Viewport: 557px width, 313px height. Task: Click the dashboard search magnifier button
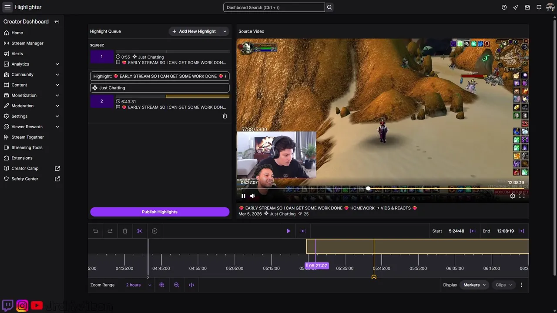click(x=329, y=7)
